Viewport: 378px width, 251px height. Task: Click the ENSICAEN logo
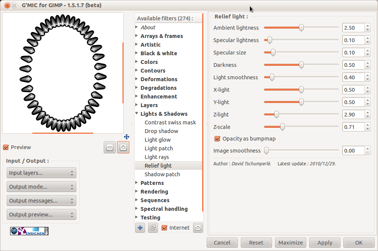pyautogui.click(x=29, y=231)
